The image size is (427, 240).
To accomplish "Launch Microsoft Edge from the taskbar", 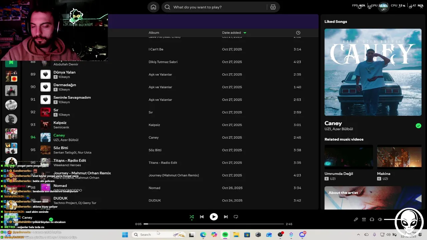I will pos(203,235).
